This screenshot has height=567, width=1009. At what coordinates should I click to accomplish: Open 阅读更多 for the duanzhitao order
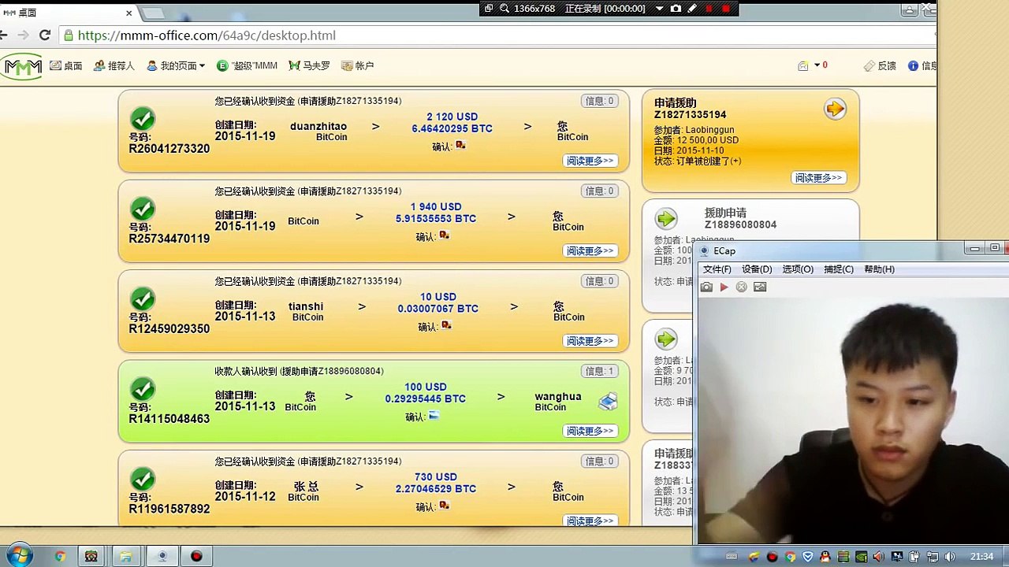click(590, 161)
